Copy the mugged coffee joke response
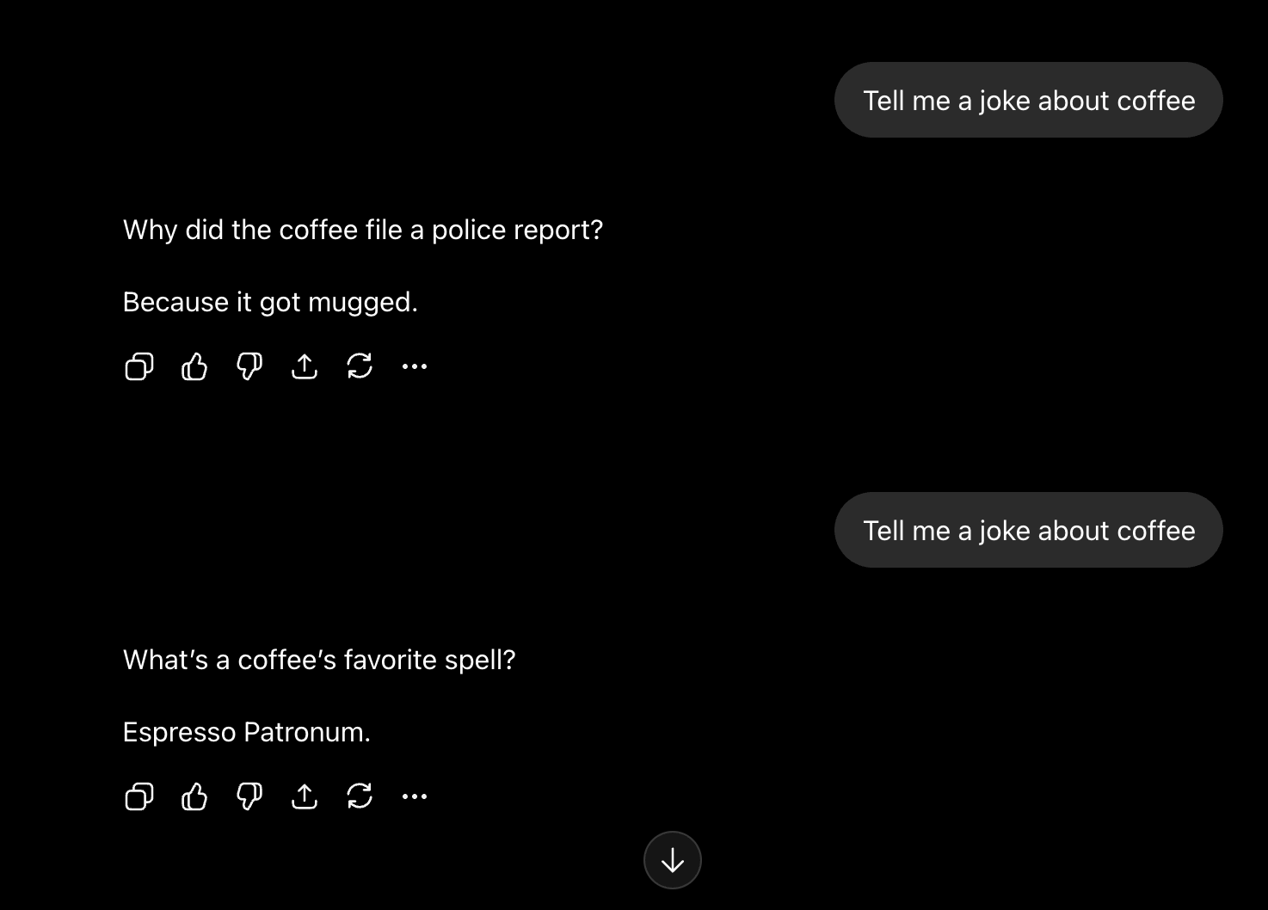 tap(139, 367)
